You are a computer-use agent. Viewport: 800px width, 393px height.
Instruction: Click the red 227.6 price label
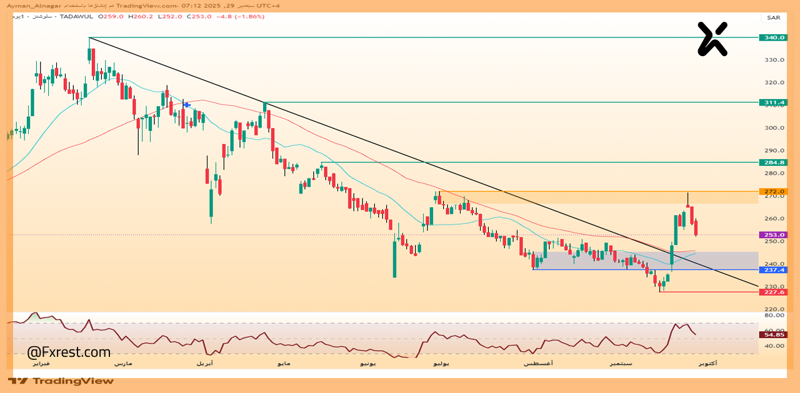point(773,292)
